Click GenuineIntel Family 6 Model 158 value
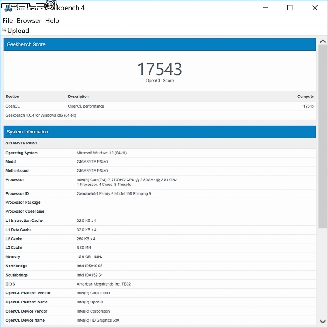This screenshot has height=328, width=328. click(114, 194)
